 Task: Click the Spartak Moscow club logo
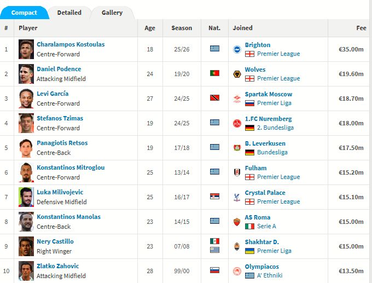237,99
